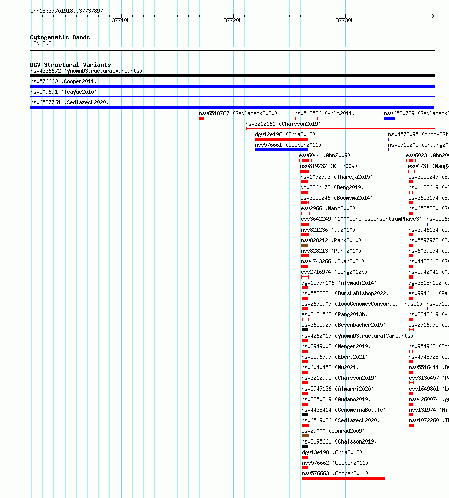Open the dgv3818n152 variant label
Image resolution: width=449 pixels, height=498 pixels.
428,283
